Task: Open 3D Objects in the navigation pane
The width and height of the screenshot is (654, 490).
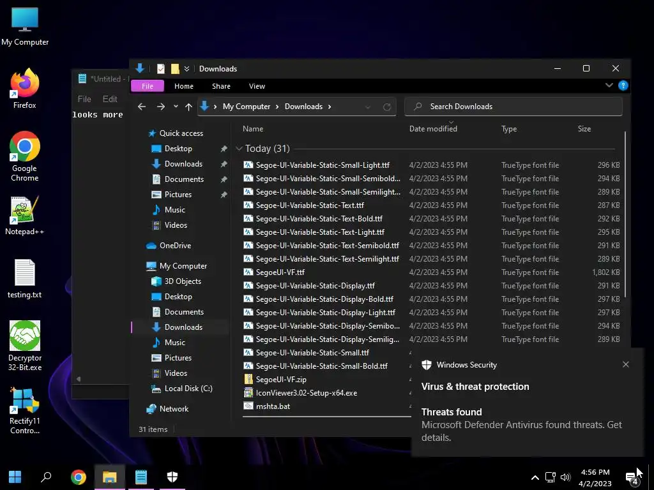Action: coord(183,281)
